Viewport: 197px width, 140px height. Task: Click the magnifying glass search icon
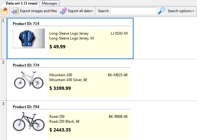click(x=162, y=11)
